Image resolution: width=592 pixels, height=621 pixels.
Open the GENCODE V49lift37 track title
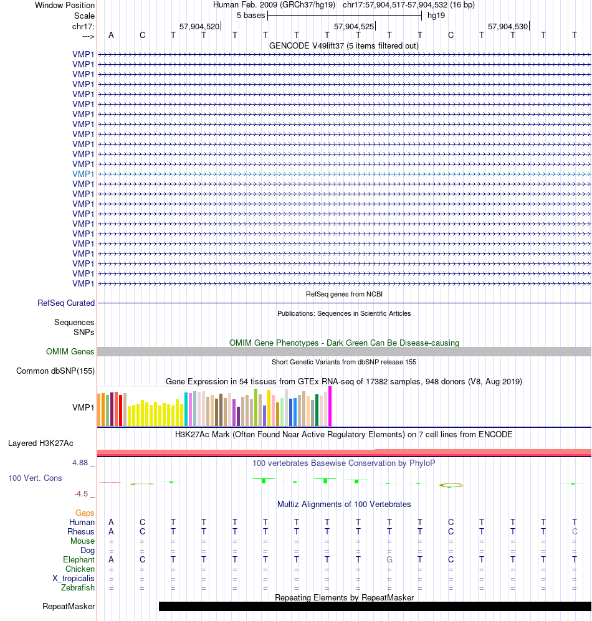(344, 46)
